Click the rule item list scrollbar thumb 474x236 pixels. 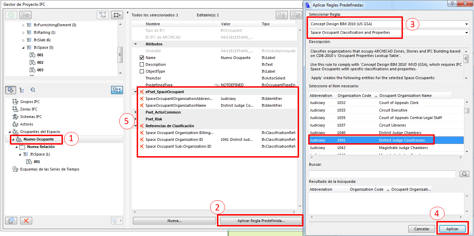coord(466,110)
